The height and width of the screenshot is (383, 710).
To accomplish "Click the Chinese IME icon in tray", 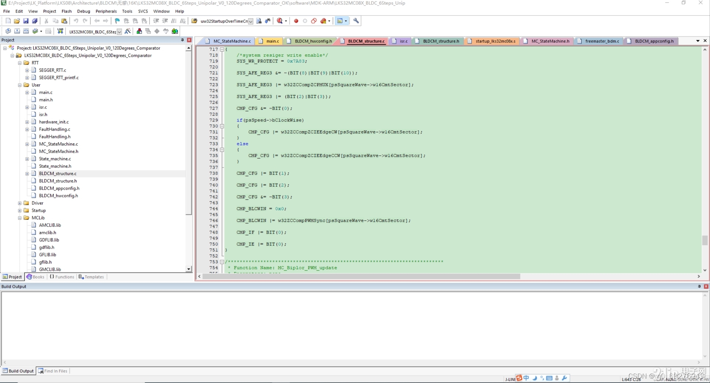I will click(x=526, y=378).
